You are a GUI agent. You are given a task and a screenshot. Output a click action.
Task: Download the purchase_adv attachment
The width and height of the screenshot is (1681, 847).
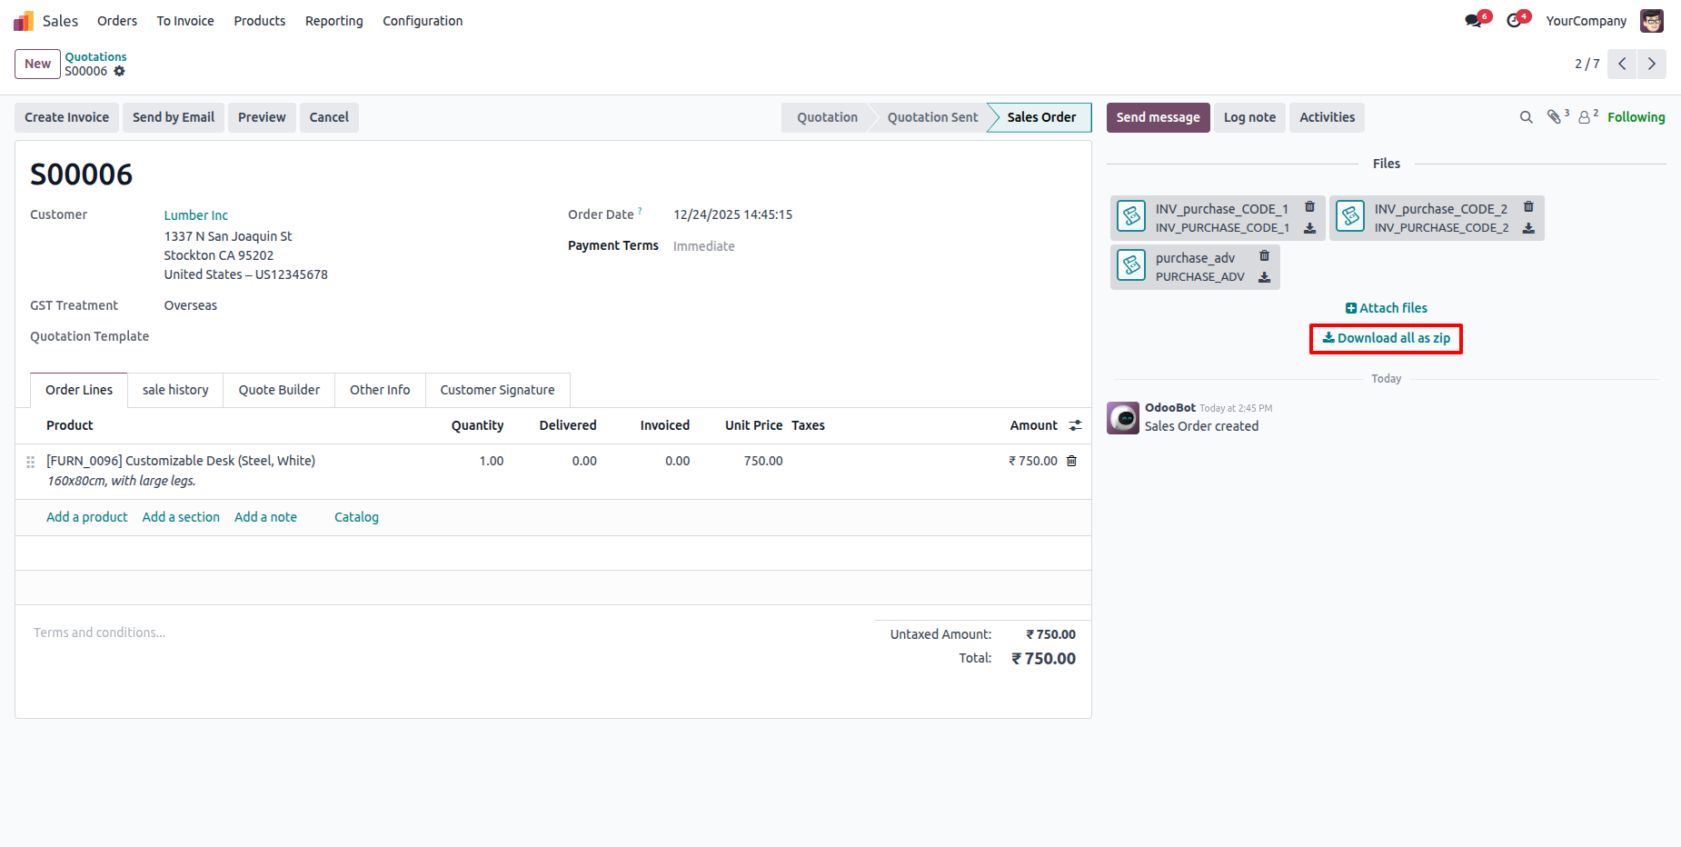(1264, 277)
